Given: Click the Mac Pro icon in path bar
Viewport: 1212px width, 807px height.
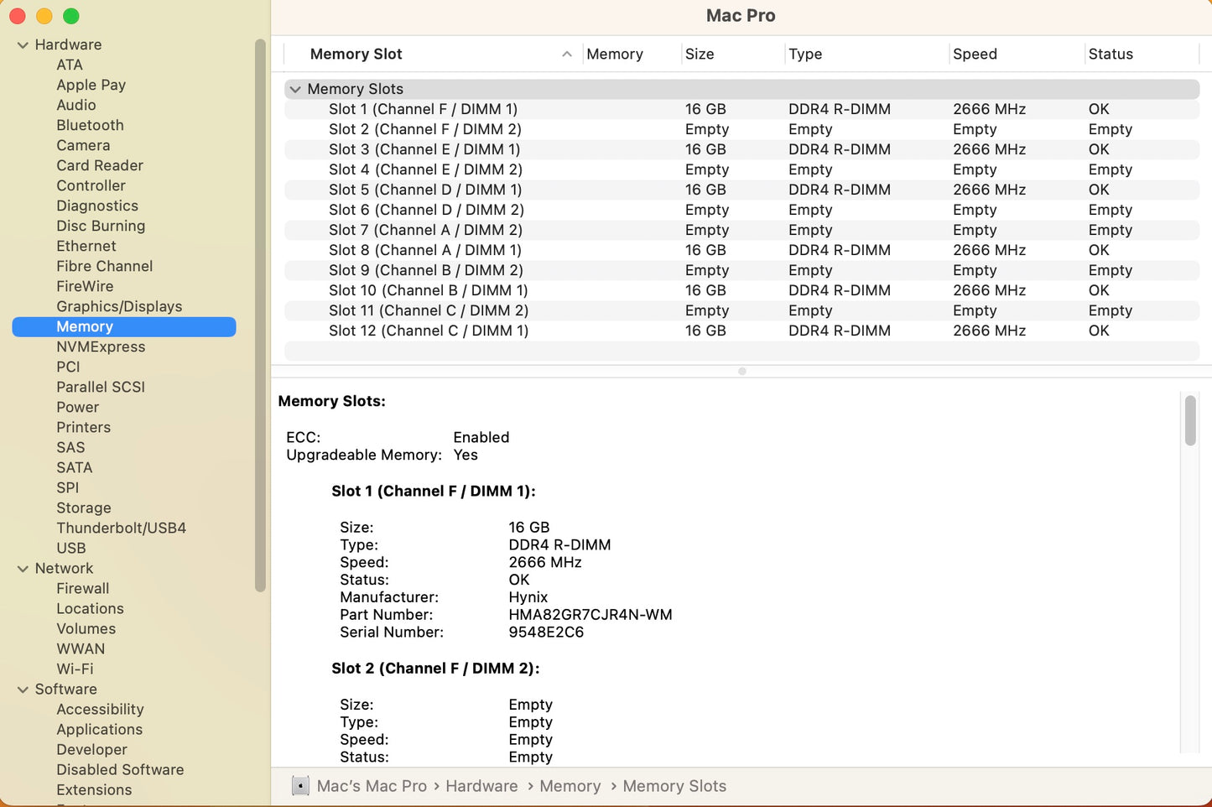Looking at the screenshot, I should [300, 786].
